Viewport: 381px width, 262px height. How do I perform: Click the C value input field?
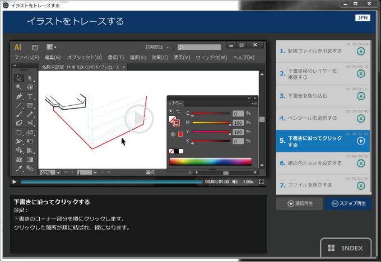click(238, 114)
